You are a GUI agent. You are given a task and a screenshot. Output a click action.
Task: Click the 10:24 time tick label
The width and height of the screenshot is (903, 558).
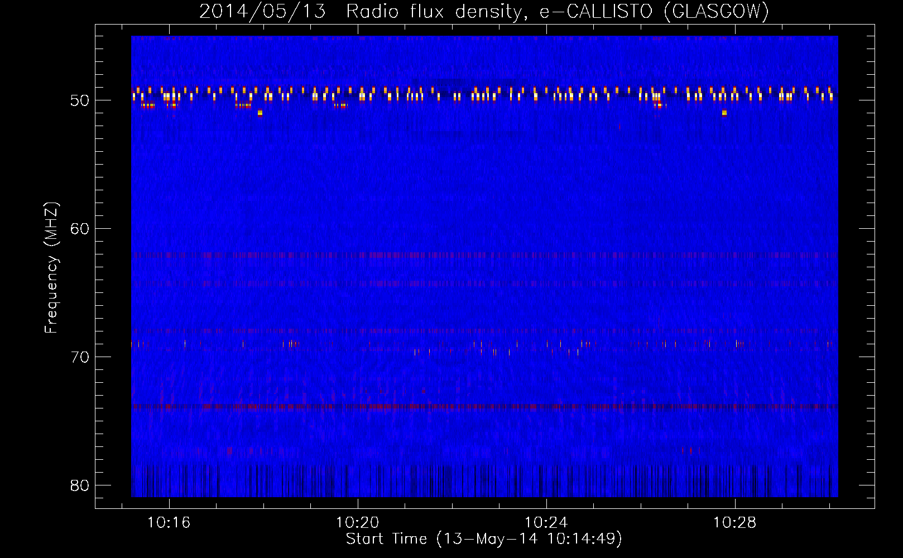[546, 522]
